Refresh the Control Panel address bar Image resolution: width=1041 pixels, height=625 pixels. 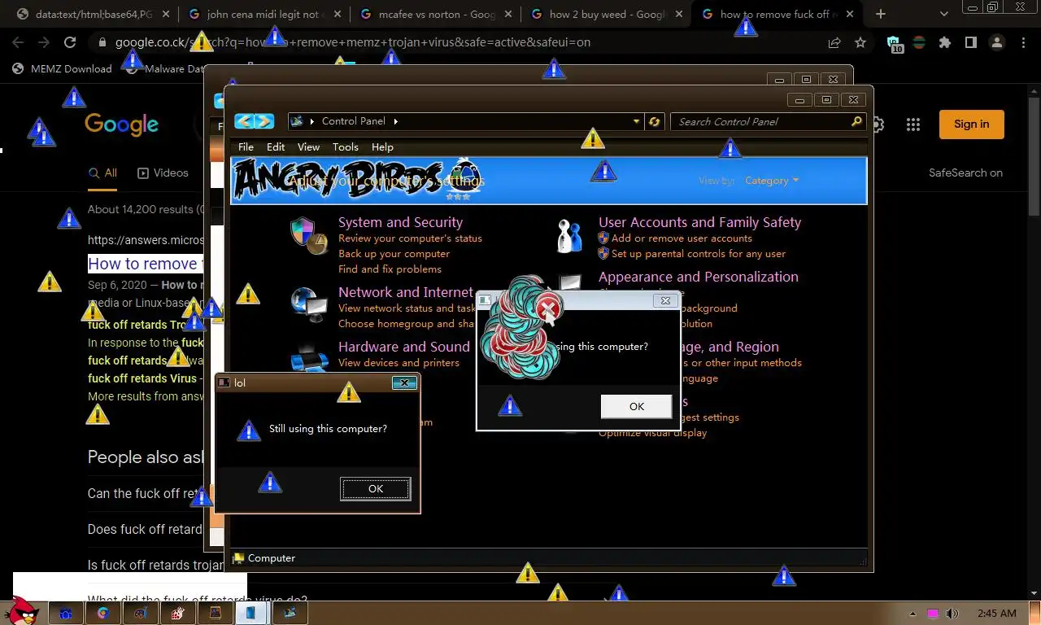[655, 121]
